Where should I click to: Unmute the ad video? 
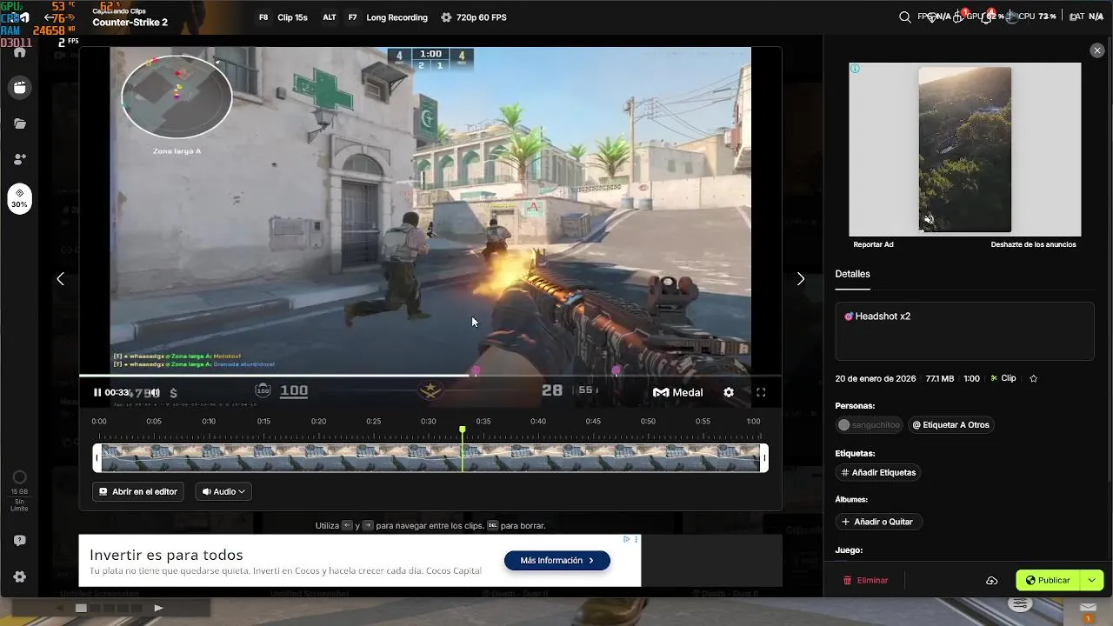click(x=929, y=220)
